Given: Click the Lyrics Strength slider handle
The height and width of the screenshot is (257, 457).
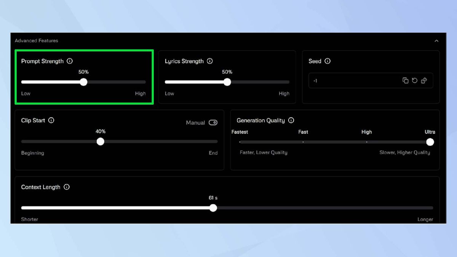Looking at the screenshot, I should click(227, 82).
